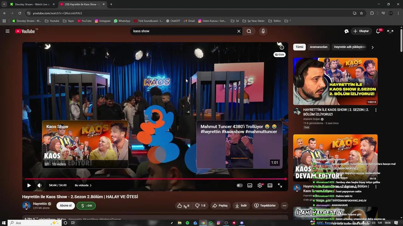Open 'İşe Yarar Siteler' bookmarks folder

click(x=253, y=21)
